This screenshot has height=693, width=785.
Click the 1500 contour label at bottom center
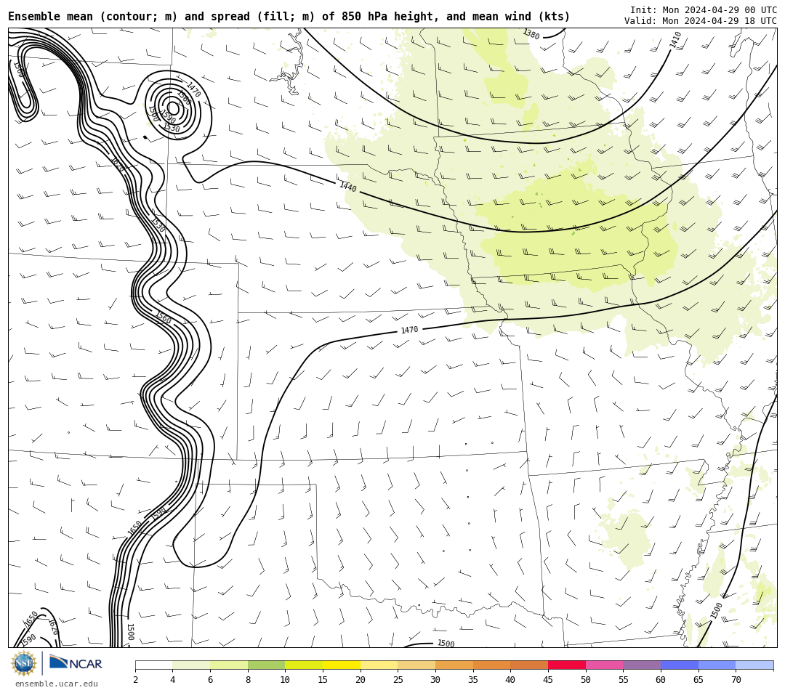(x=446, y=644)
